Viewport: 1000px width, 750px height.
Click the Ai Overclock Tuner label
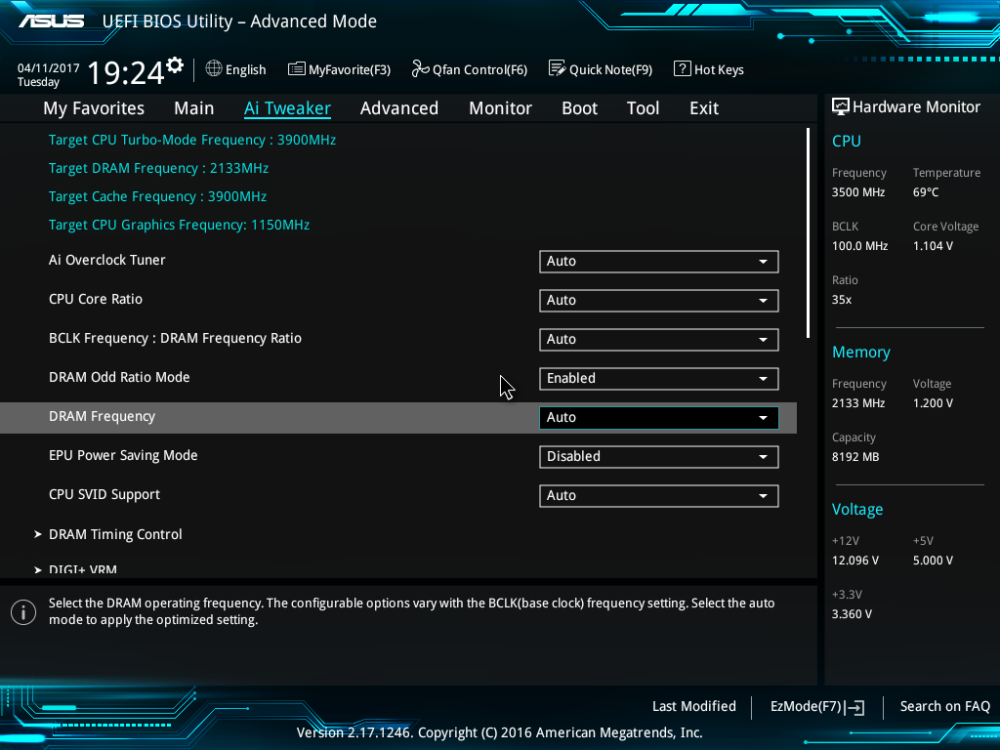click(x=107, y=260)
